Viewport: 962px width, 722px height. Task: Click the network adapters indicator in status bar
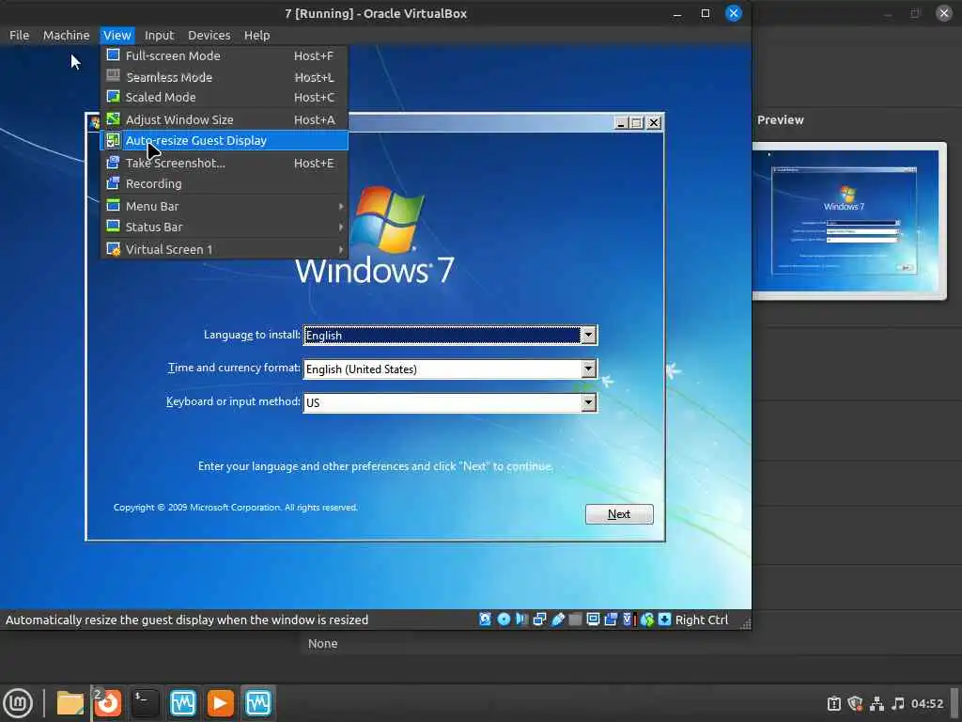point(539,620)
